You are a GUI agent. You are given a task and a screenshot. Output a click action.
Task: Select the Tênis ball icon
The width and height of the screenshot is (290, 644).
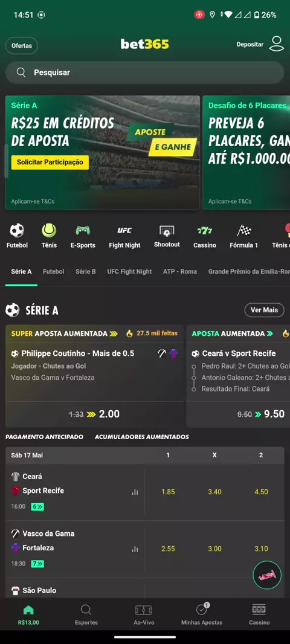49,230
